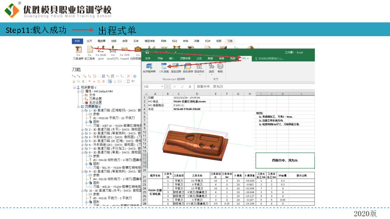
Task: Click the 毛坯设置 red cube icon
Action: pos(86,103)
